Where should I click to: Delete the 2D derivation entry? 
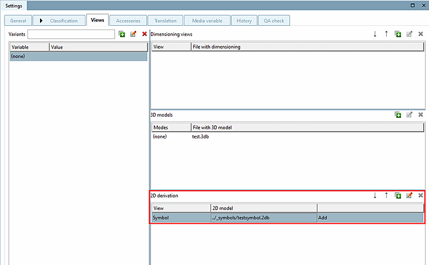tap(421, 196)
